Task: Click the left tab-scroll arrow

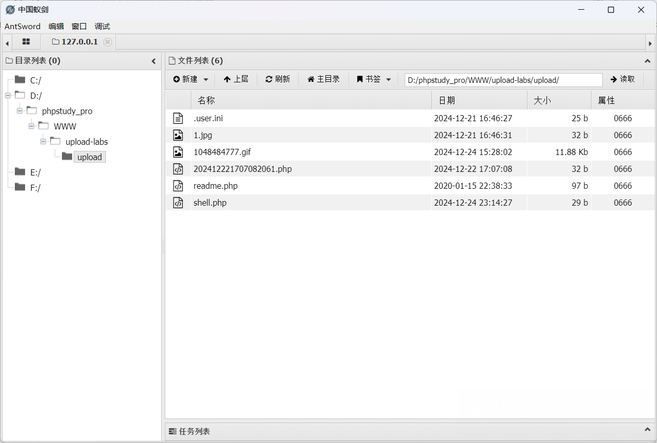Action: tap(7, 43)
